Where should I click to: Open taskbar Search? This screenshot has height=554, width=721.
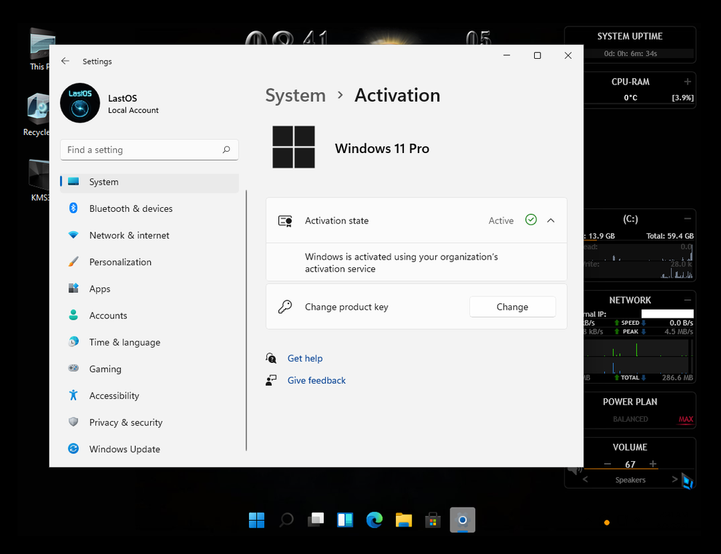tap(286, 520)
